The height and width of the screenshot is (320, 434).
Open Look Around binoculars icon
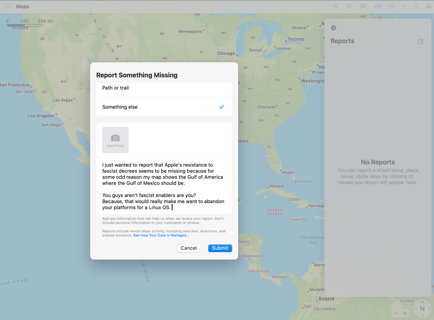[x=378, y=6]
